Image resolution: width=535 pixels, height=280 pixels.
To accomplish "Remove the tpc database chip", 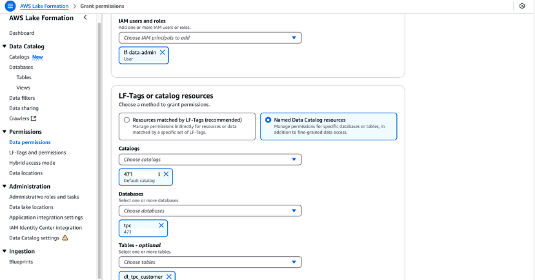I will click(x=161, y=225).
